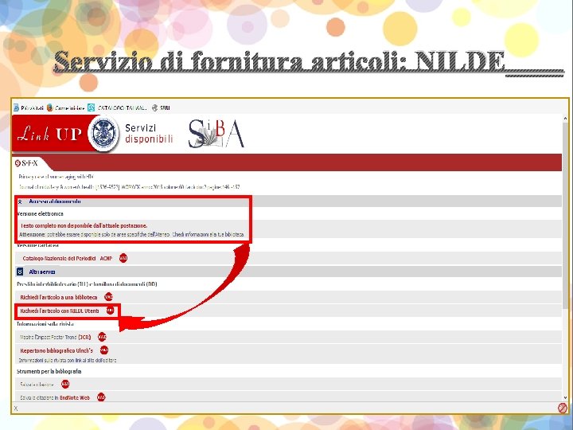Click the 'Versione elettronica' heading

(x=41, y=213)
